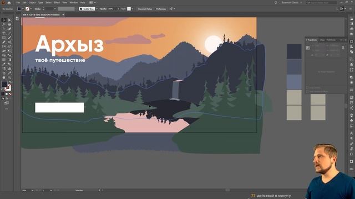Click the Preferences button

click(x=161, y=9)
